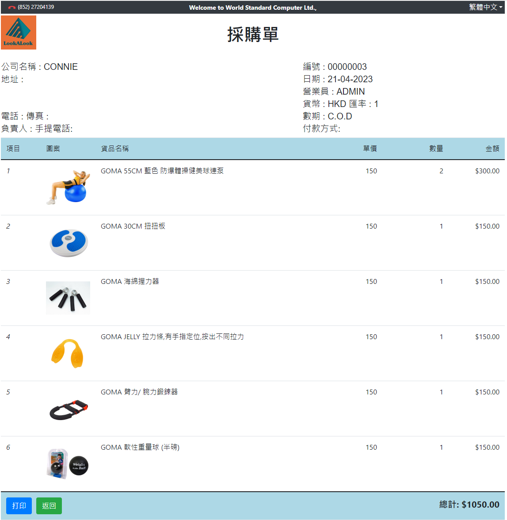Click product name GOMA 海綿握力器
The height and width of the screenshot is (520, 507).
click(x=130, y=282)
